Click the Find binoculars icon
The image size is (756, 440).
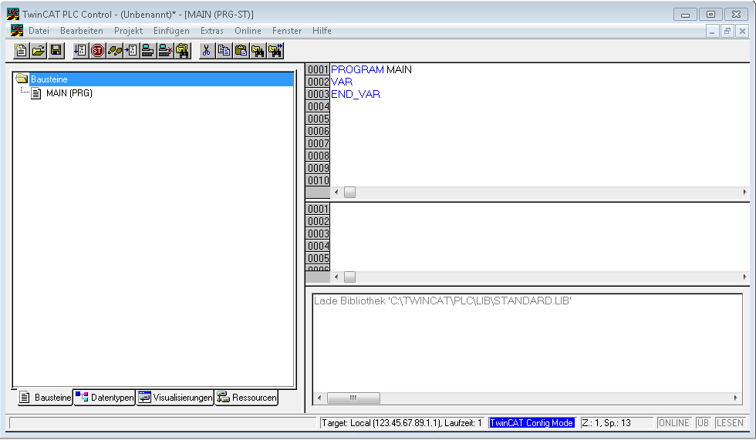[258, 51]
